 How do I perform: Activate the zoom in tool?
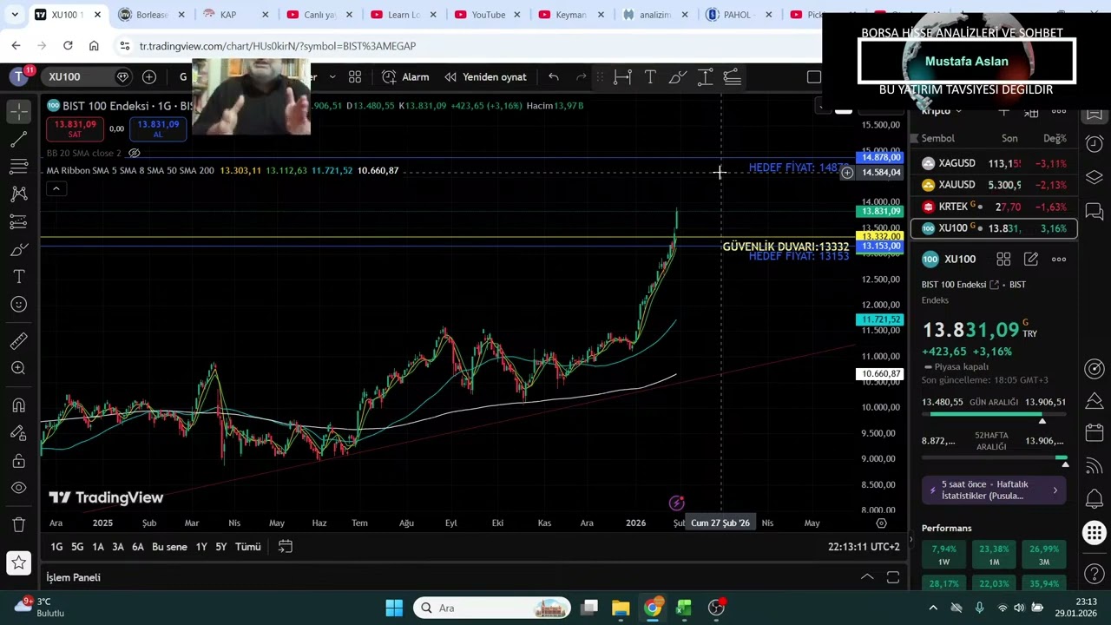19,369
